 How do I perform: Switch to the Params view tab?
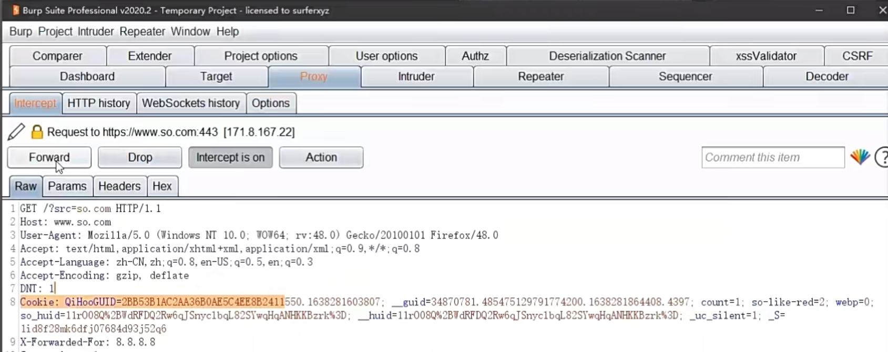(x=67, y=186)
